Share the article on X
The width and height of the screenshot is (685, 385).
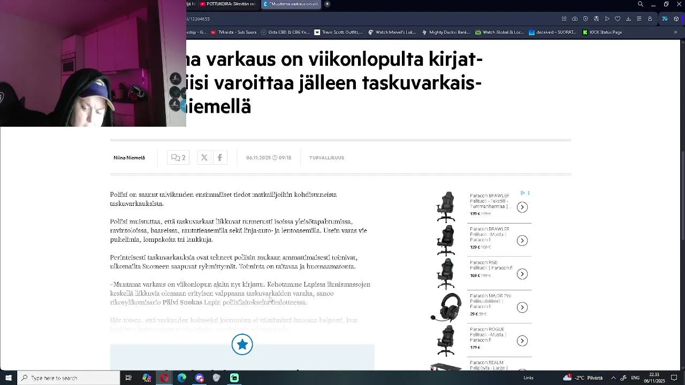[x=204, y=158]
